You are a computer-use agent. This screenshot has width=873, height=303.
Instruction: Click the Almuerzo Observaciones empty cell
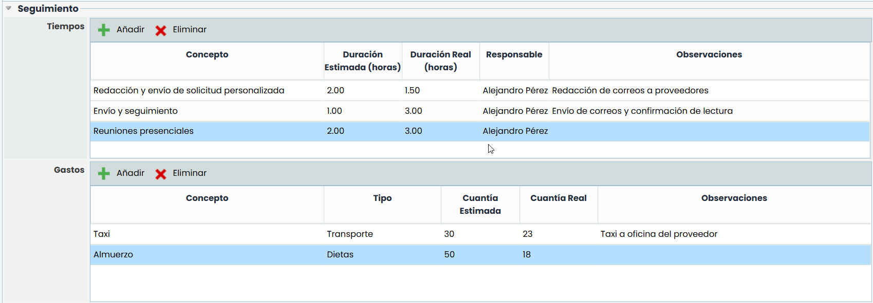tap(734, 254)
